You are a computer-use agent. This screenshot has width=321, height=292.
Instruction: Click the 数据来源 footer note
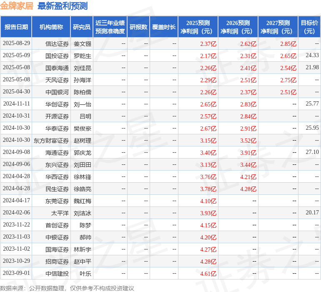(67, 288)
